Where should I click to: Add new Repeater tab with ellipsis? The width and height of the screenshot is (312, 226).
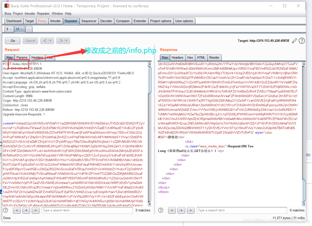29,29
